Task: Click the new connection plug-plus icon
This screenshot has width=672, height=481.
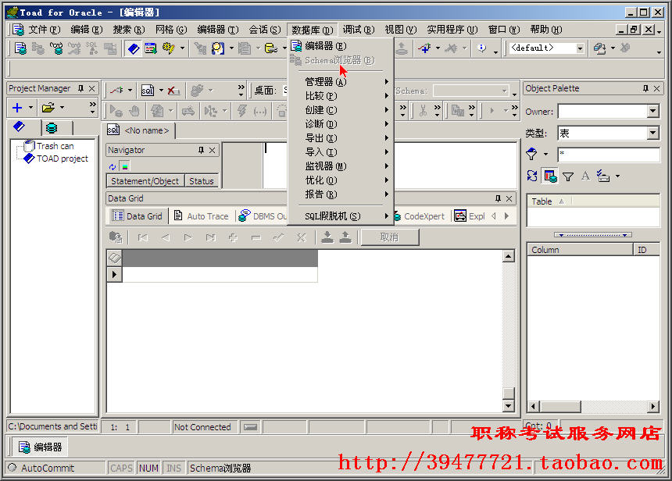Action: point(425,48)
